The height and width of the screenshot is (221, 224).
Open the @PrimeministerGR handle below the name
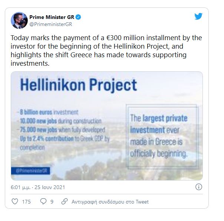[50, 24]
